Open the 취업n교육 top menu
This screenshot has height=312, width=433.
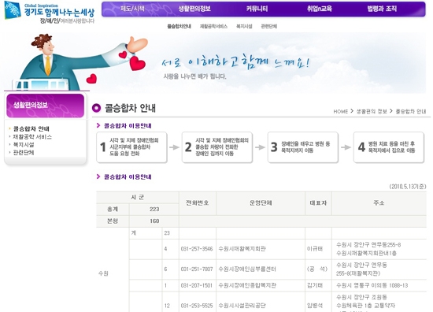click(320, 9)
